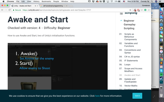
Task: Open the Bookmarks menu
Action: click(x=46, y=1)
